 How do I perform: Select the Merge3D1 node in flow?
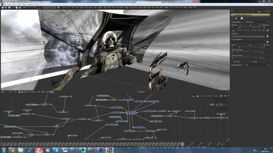(x=131, y=113)
